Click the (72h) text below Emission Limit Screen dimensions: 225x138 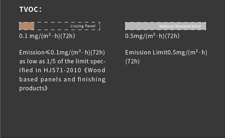point(132,61)
